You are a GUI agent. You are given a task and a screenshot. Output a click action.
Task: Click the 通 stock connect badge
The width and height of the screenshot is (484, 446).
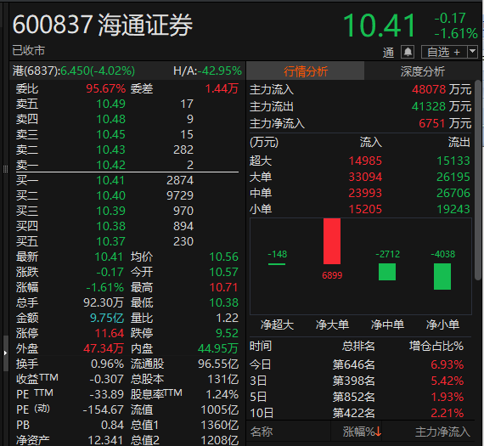pos(388,53)
